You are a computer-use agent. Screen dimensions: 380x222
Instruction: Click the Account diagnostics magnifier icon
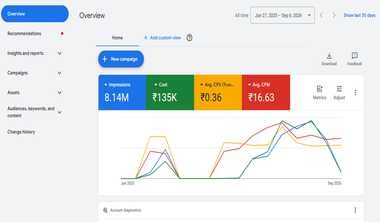(x=105, y=210)
